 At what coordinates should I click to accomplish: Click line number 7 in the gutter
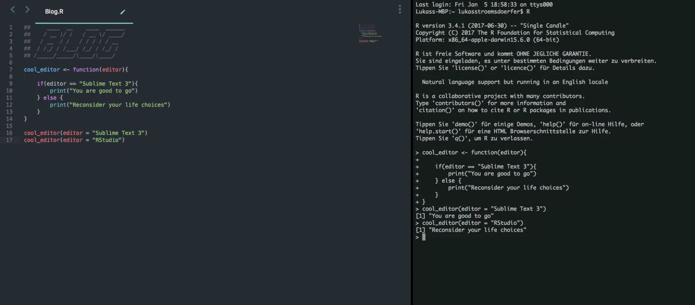10,70
